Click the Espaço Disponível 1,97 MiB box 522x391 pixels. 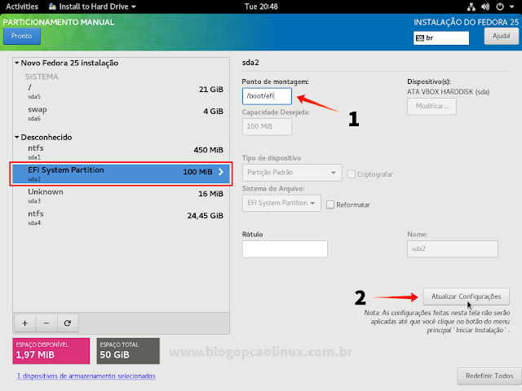pos(51,351)
